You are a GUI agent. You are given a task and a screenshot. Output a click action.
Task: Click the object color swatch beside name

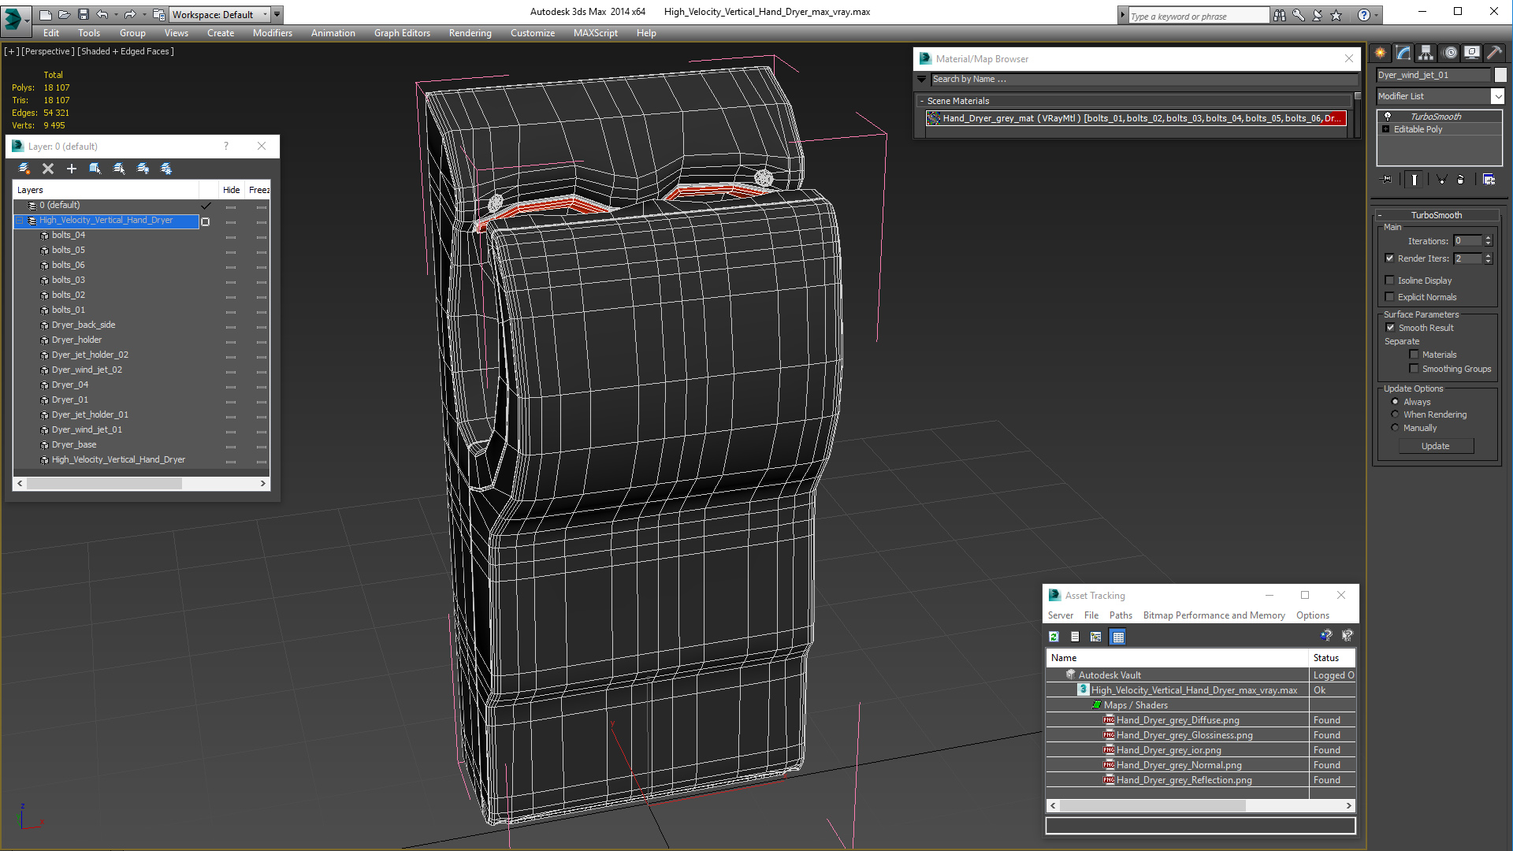(x=1500, y=75)
